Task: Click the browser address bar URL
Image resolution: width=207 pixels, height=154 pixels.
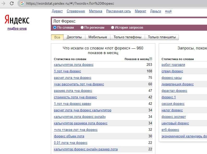Action: click(x=70, y=4)
